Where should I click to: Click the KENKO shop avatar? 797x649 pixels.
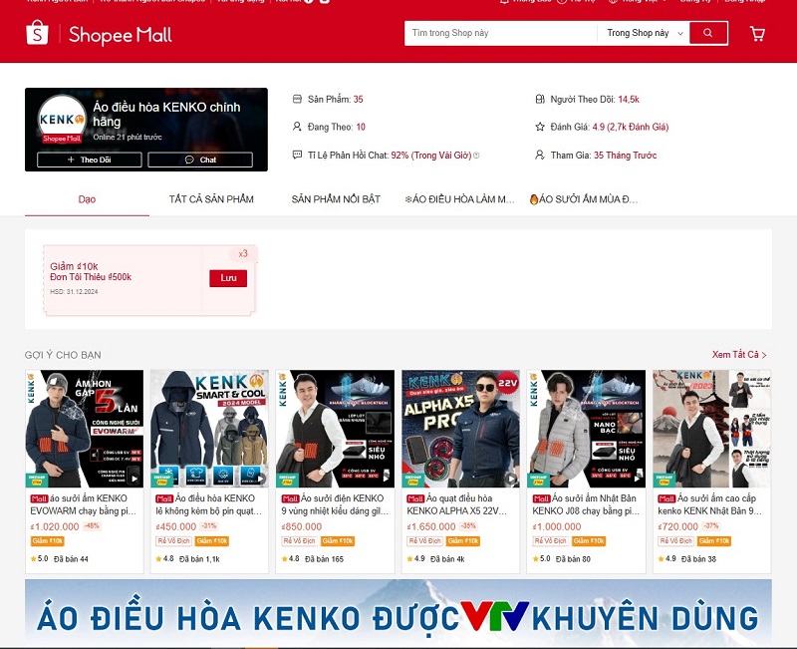pyautogui.click(x=62, y=121)
